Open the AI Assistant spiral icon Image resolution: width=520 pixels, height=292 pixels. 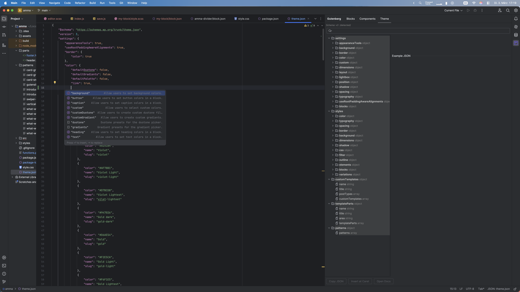coord(516,27)
